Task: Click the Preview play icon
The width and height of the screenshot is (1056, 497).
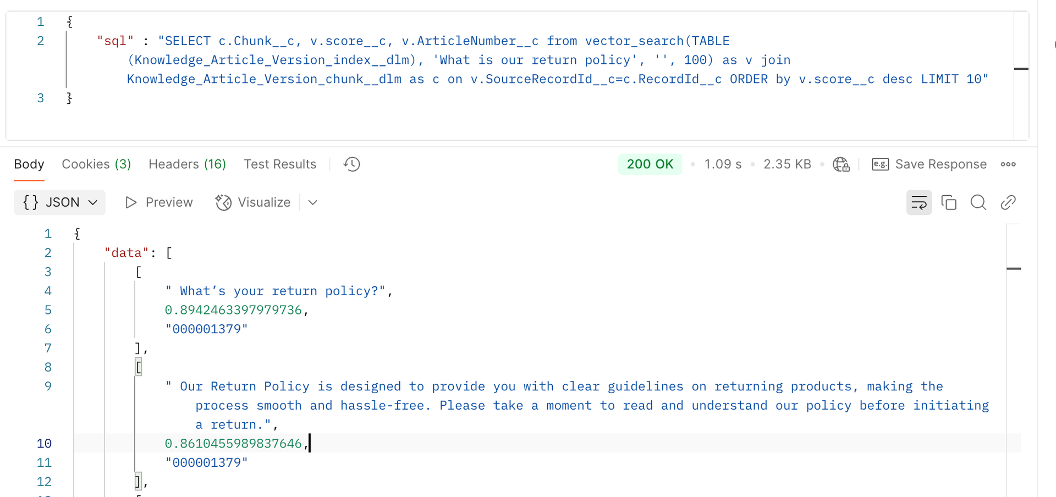Action: [131, 202]
